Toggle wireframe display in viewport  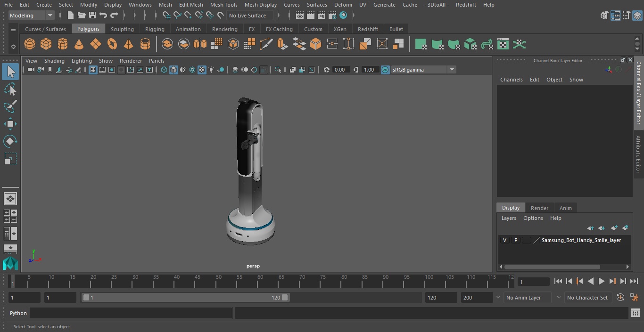(164, 70)
